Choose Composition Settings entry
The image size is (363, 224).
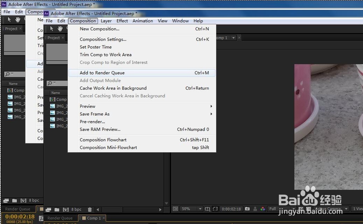142,39
